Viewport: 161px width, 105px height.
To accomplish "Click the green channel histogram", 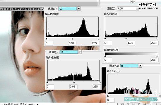I will 73,70.
